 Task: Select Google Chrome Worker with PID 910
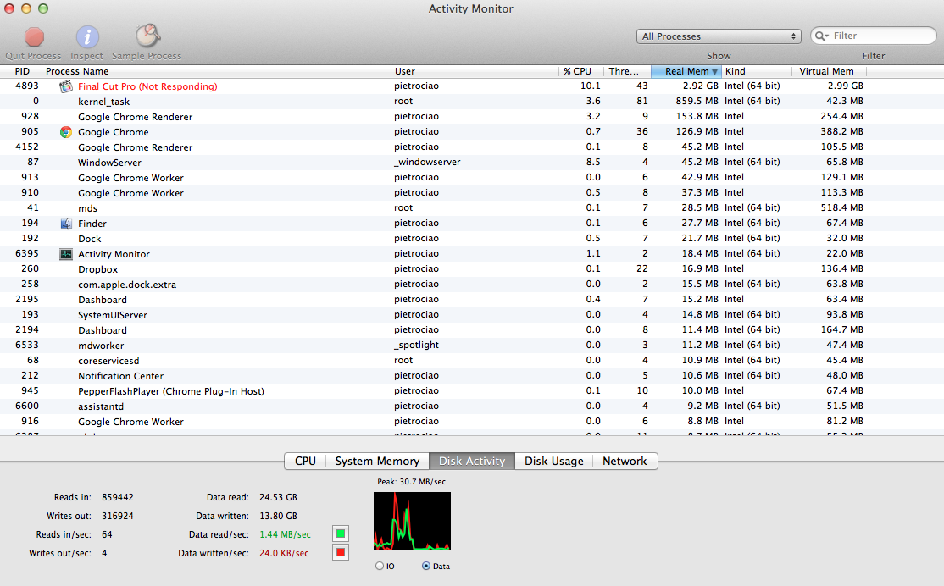tap(472, 193)
